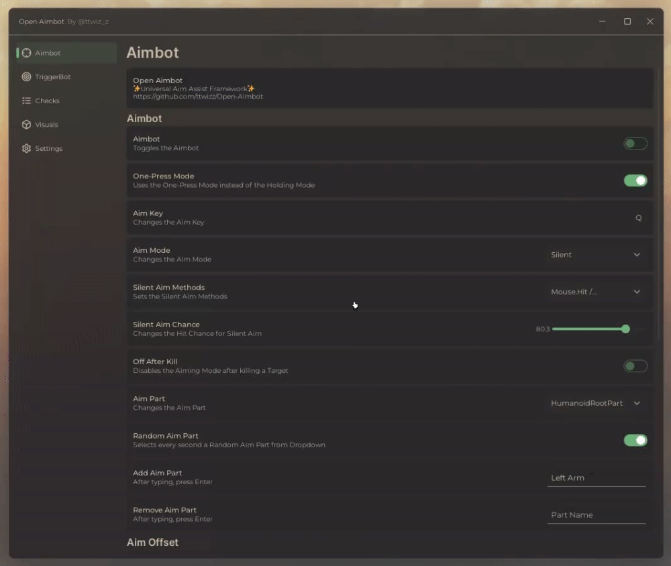Disable the One-Press Mode toggle
Screen dimensions: 671x566
click(x=635, y=180)
